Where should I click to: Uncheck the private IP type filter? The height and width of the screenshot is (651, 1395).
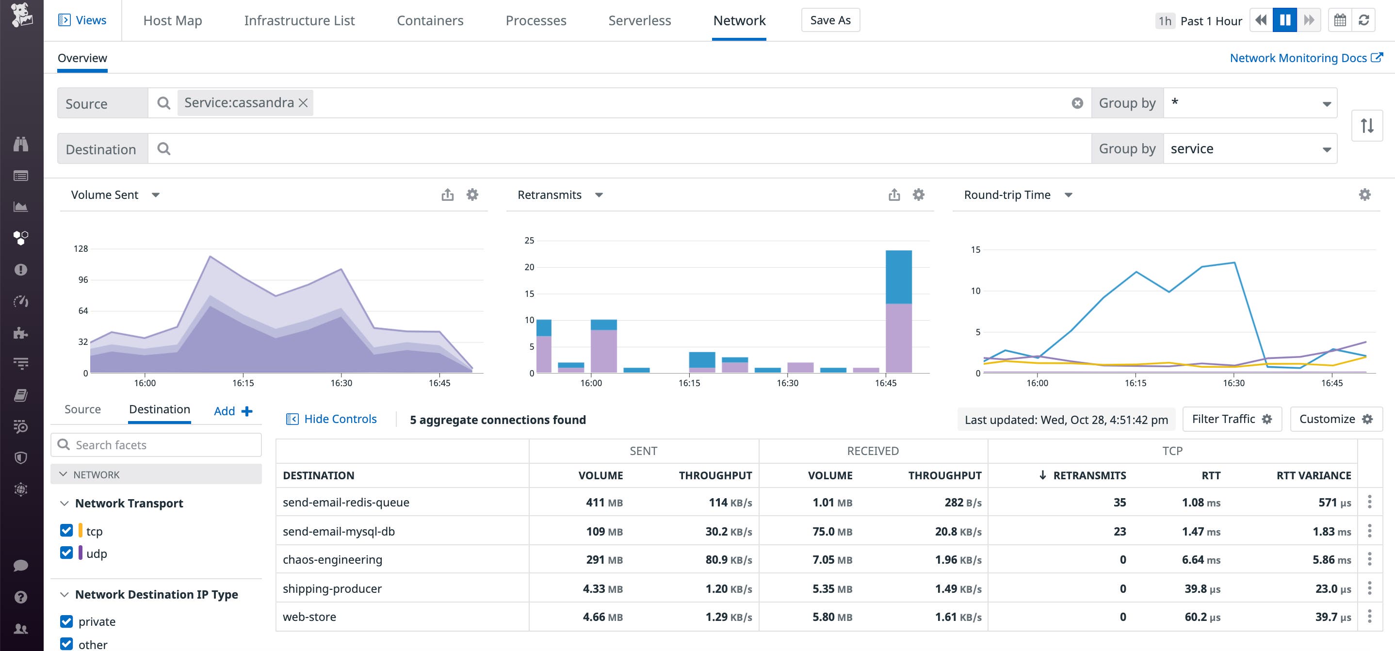66,621
